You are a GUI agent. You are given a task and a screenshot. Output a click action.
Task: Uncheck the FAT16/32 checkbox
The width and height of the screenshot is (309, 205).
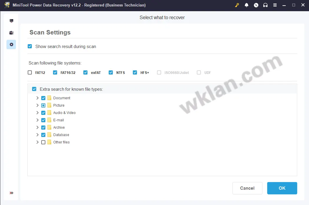coord(55,72)
